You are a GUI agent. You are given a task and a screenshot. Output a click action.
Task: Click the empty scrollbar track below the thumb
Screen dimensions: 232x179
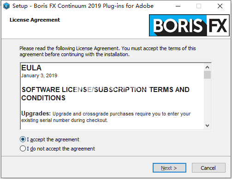207,100
